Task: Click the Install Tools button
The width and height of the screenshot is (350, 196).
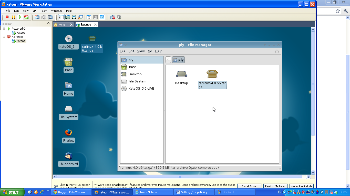Action: (x=249, y=186)
